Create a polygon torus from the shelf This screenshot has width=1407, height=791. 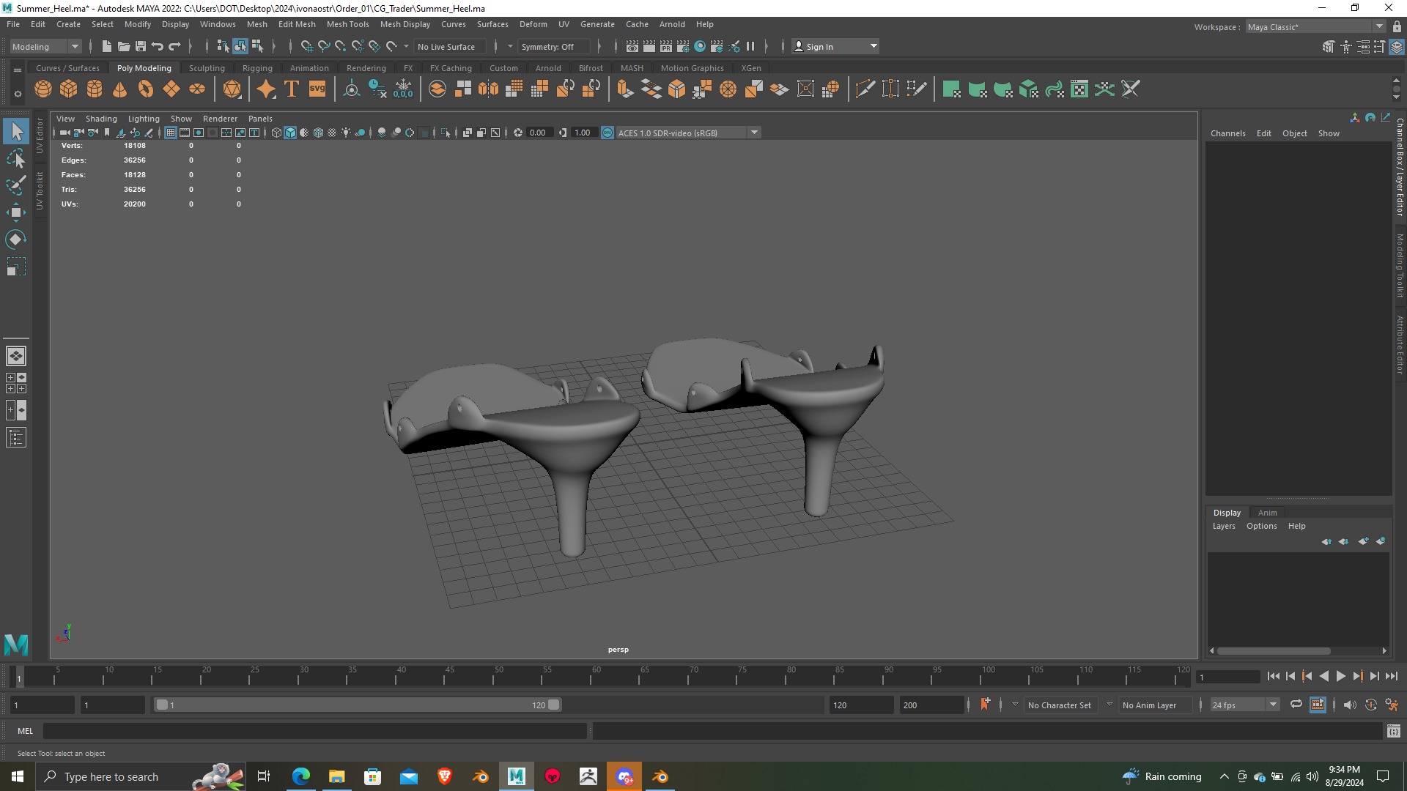pos(146,89)
